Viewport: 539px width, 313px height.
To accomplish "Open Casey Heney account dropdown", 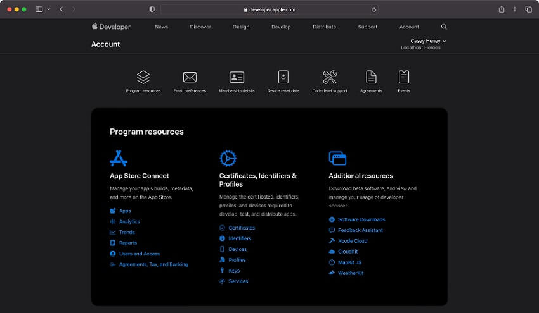I will 428,41.
